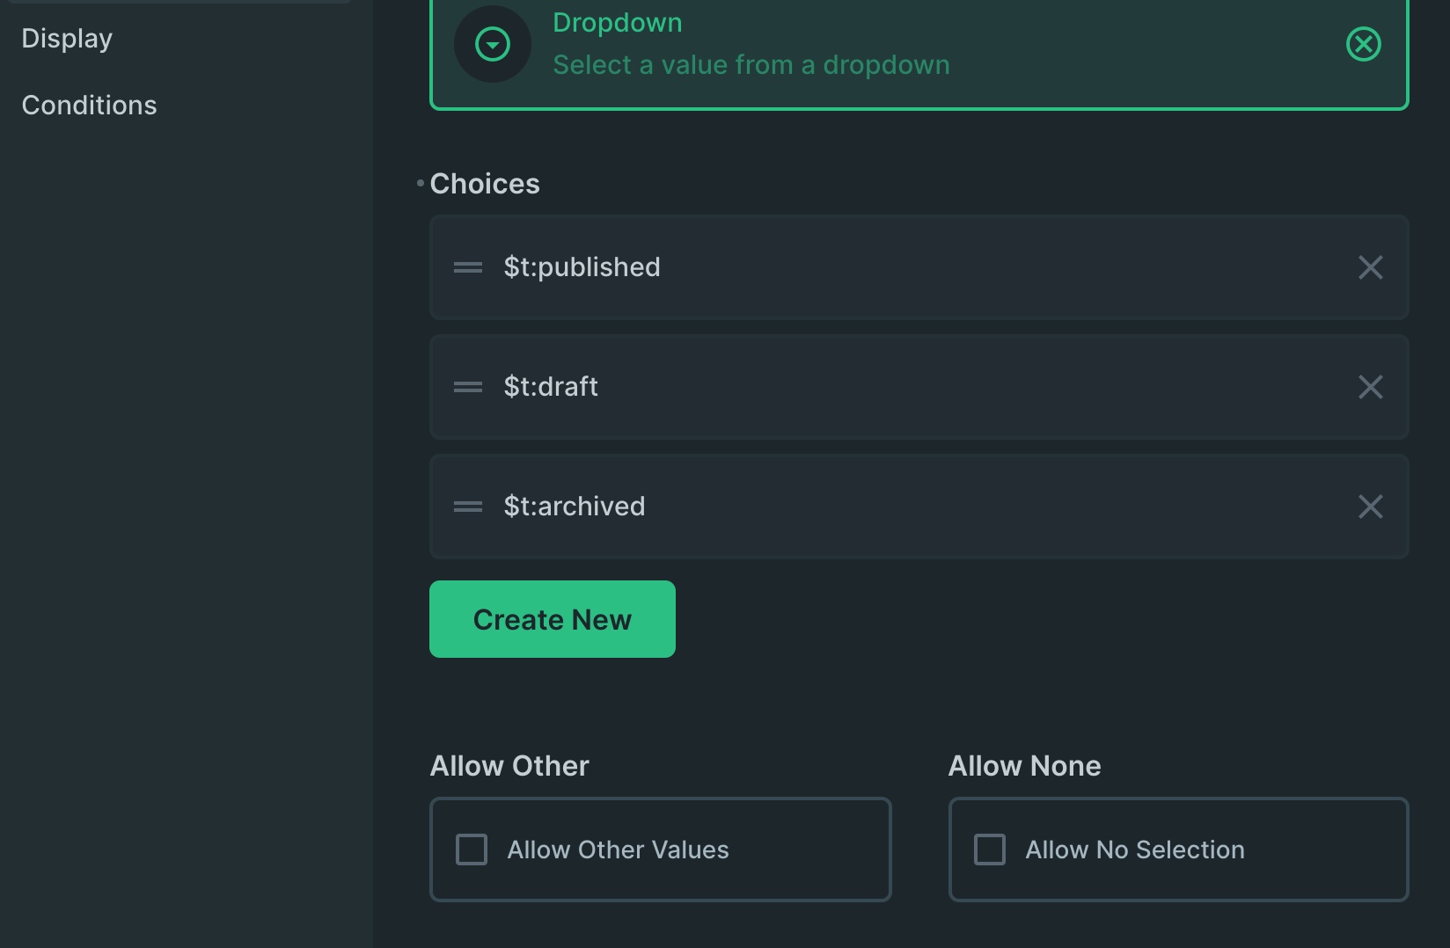The image size is (1450, 948).
Task: Select the Dropdown field card
Action: pyautogui.click(x=880, y=53)
